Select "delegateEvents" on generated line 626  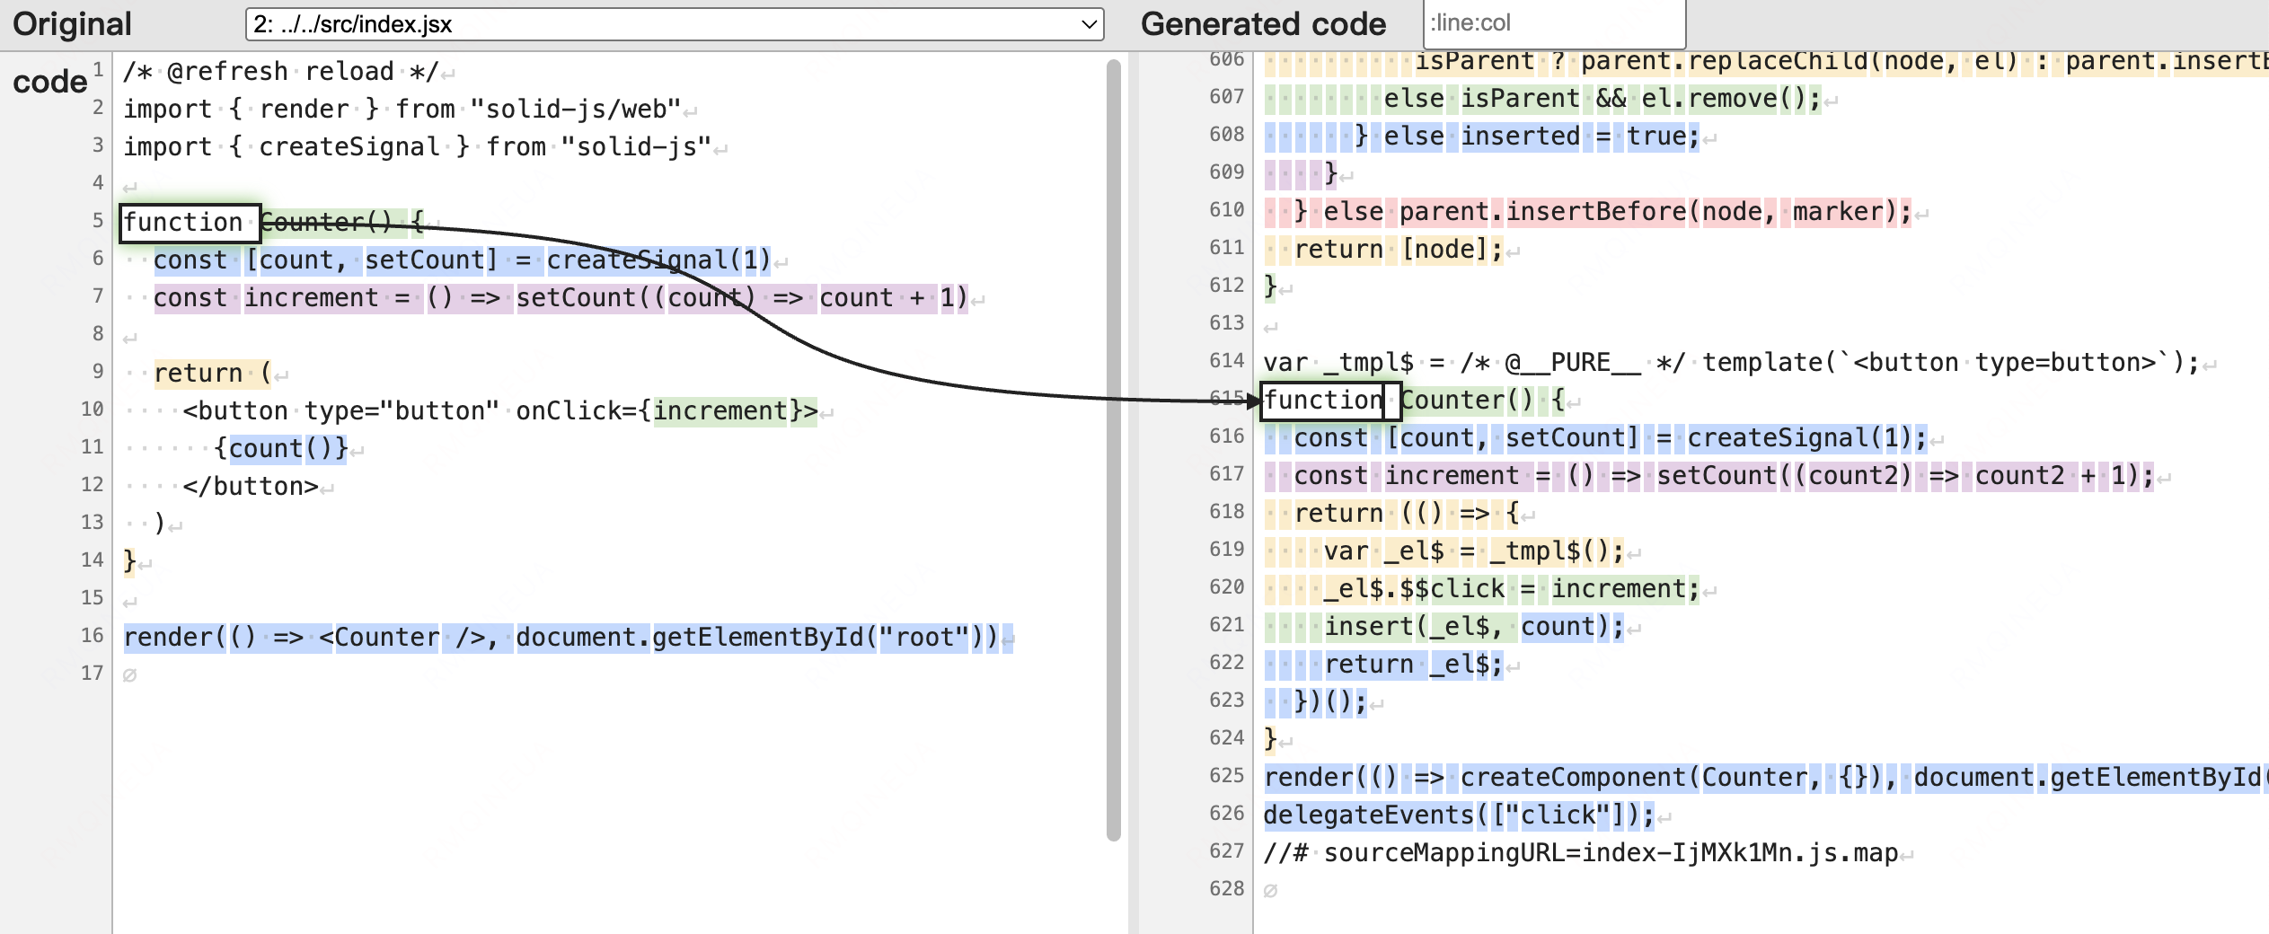pos(1369,815)
